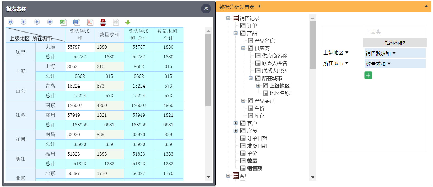Screen dimensions: 433x187
Task: Go to next report page
Action: (37, 22)
